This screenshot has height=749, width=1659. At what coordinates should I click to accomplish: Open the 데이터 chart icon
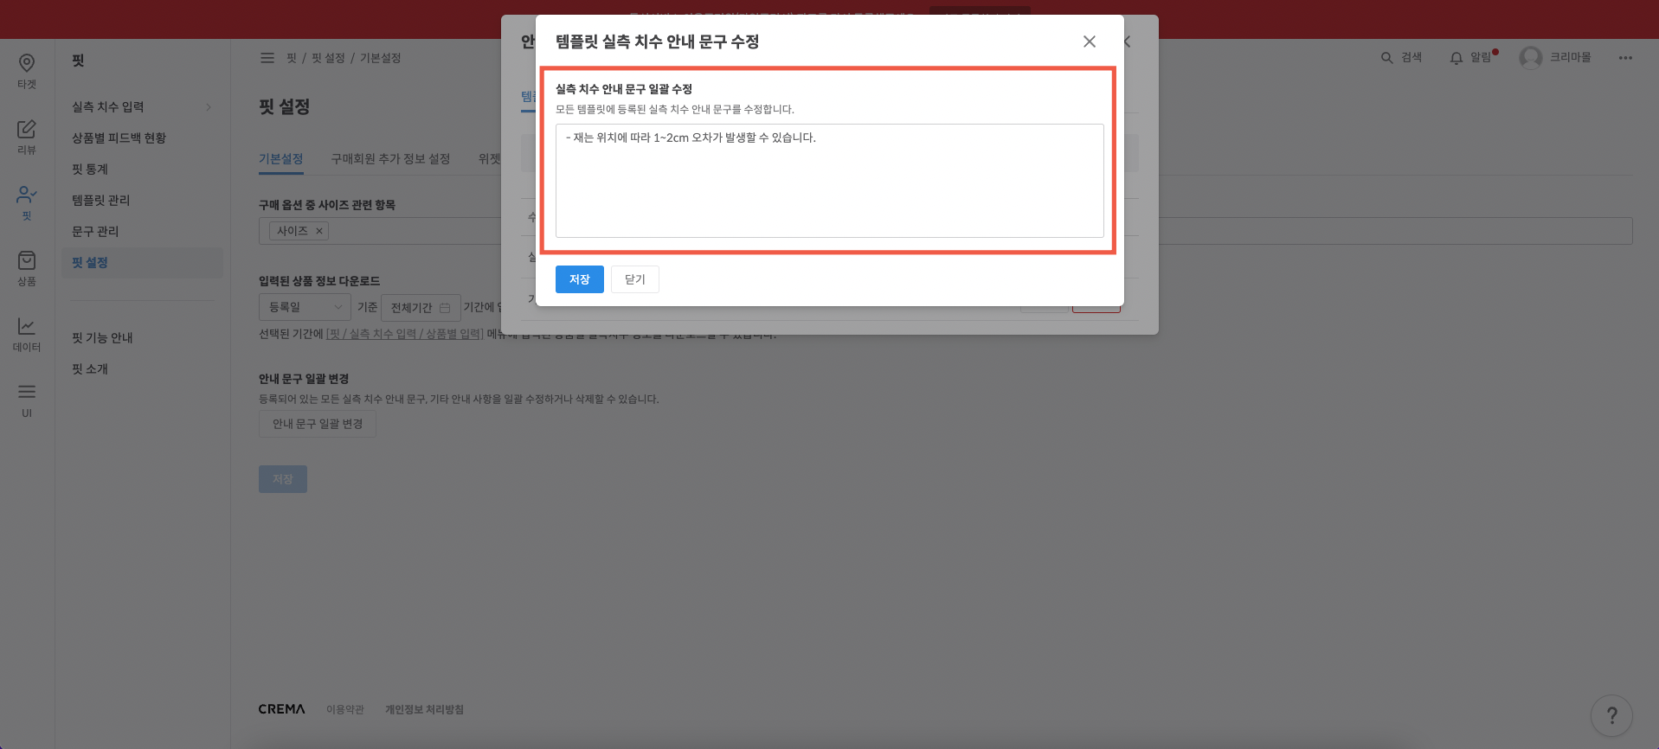click(x=27, y=326)
